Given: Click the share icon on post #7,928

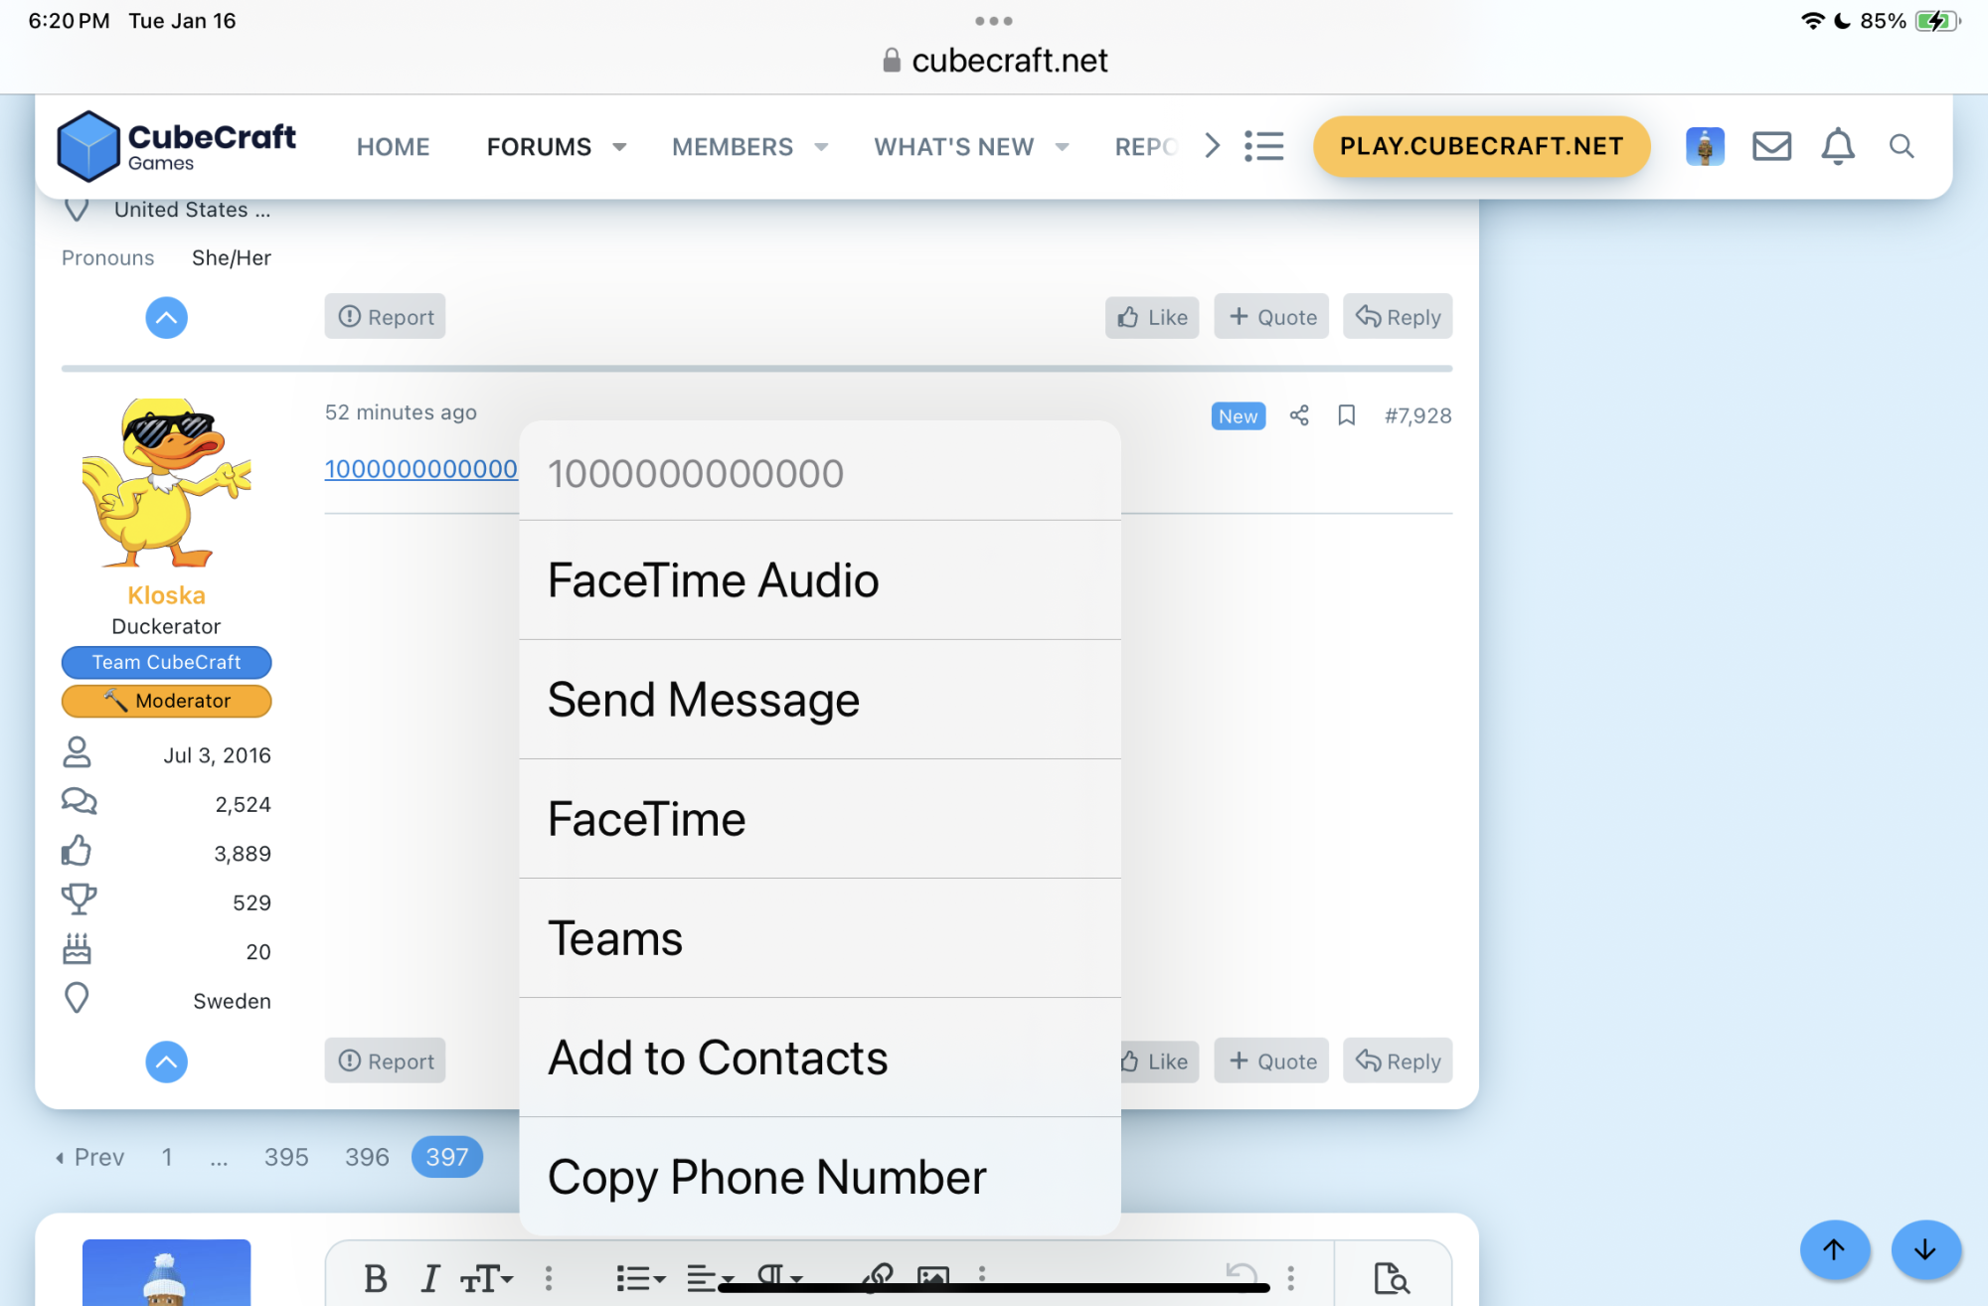Looking at the screenshot, I should click(x=1299, y=415).
